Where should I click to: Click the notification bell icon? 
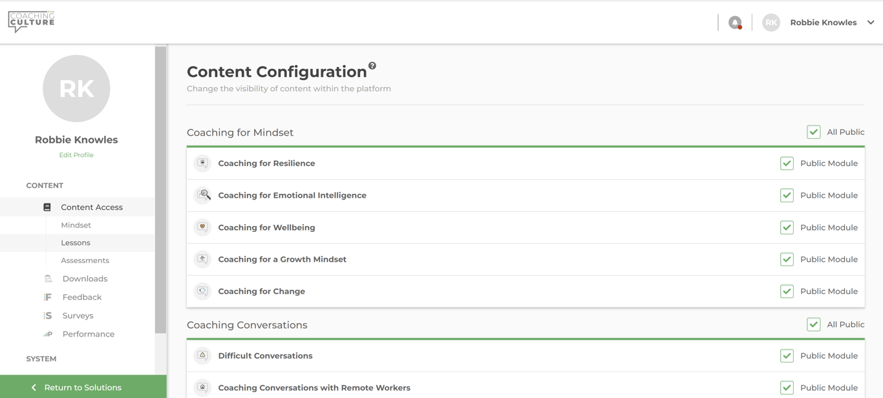click(735, 23)
